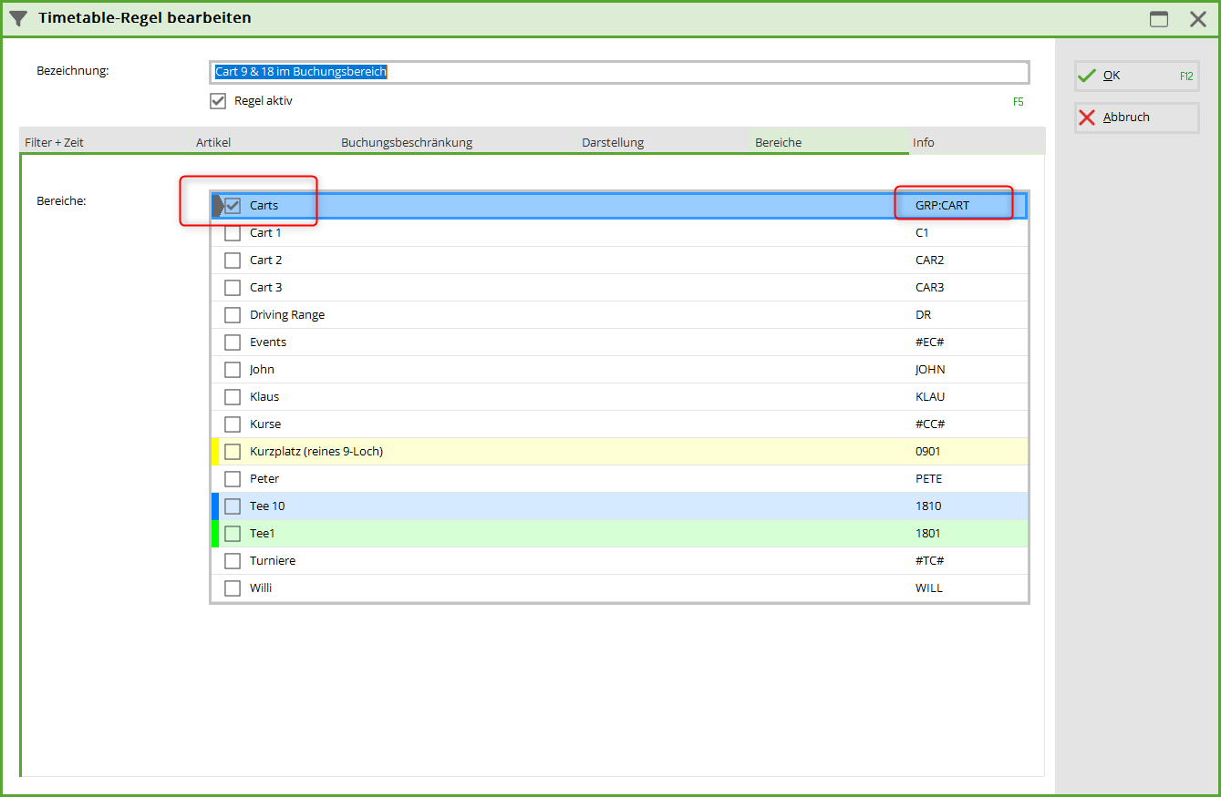Image resolution: width=1221 pixels, height=797 pixels.
Task: Click the funnel icon in title bar
Action: [18, 18]
